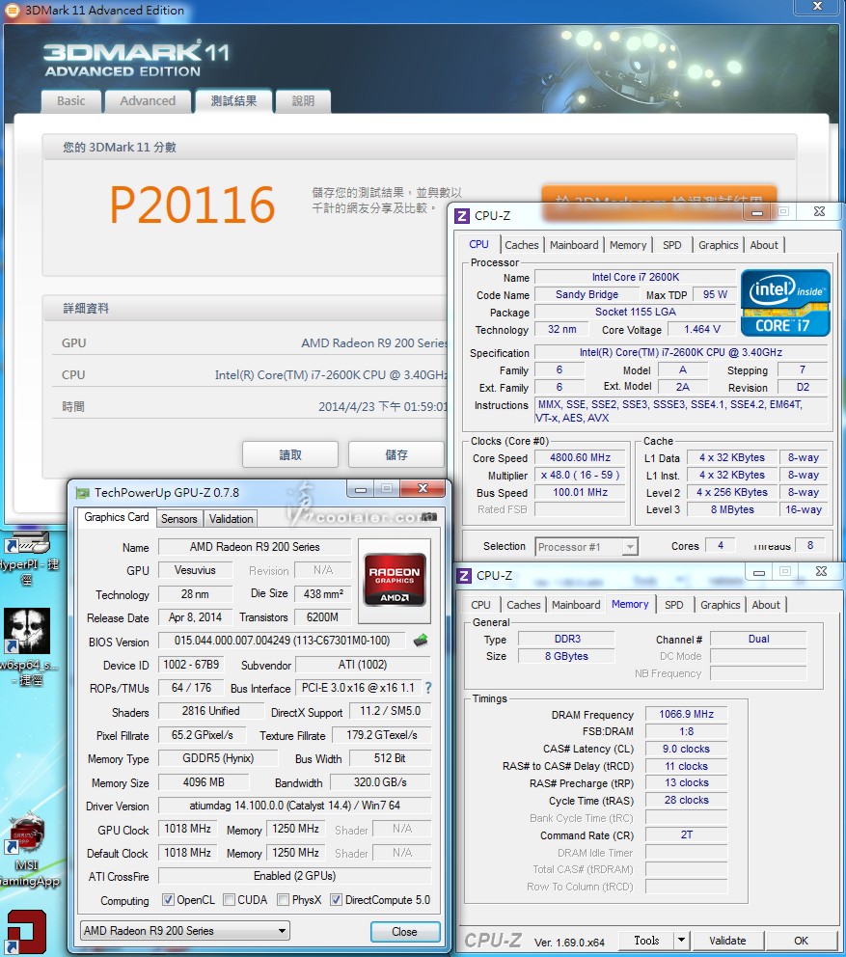The width and height of the screenshot is (846, 957).
Task: Open the Caches tab in upper CPU-Z
Action: [521, 245]
